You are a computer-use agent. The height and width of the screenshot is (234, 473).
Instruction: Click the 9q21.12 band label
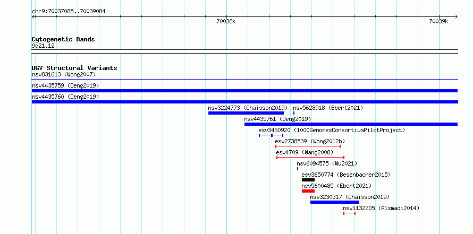(43, 46)
